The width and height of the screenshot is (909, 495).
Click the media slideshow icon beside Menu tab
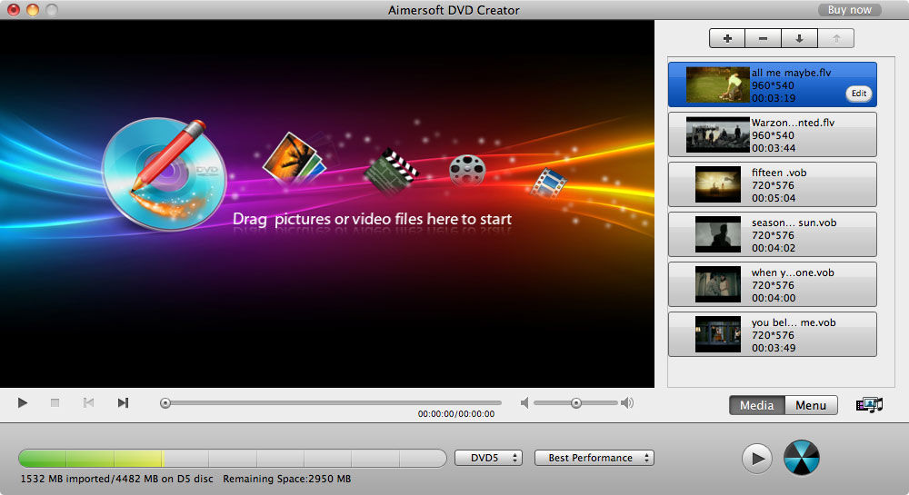tap(869, 405)
